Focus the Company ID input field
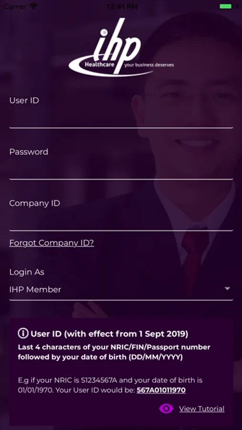242x430 pixels. click(x=121, y=221)
